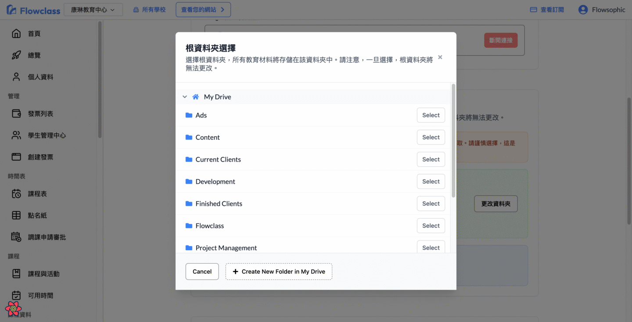Close the 根資料夾選擇 dialog
This screenshot has height=322, width=632.
click(440, 57)
